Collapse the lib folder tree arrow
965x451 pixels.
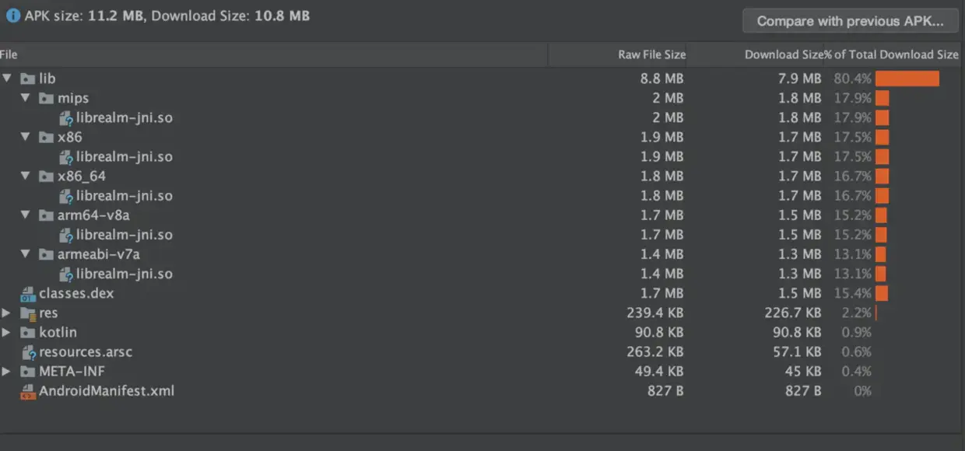pyautogui.click(x=7, y=79)
